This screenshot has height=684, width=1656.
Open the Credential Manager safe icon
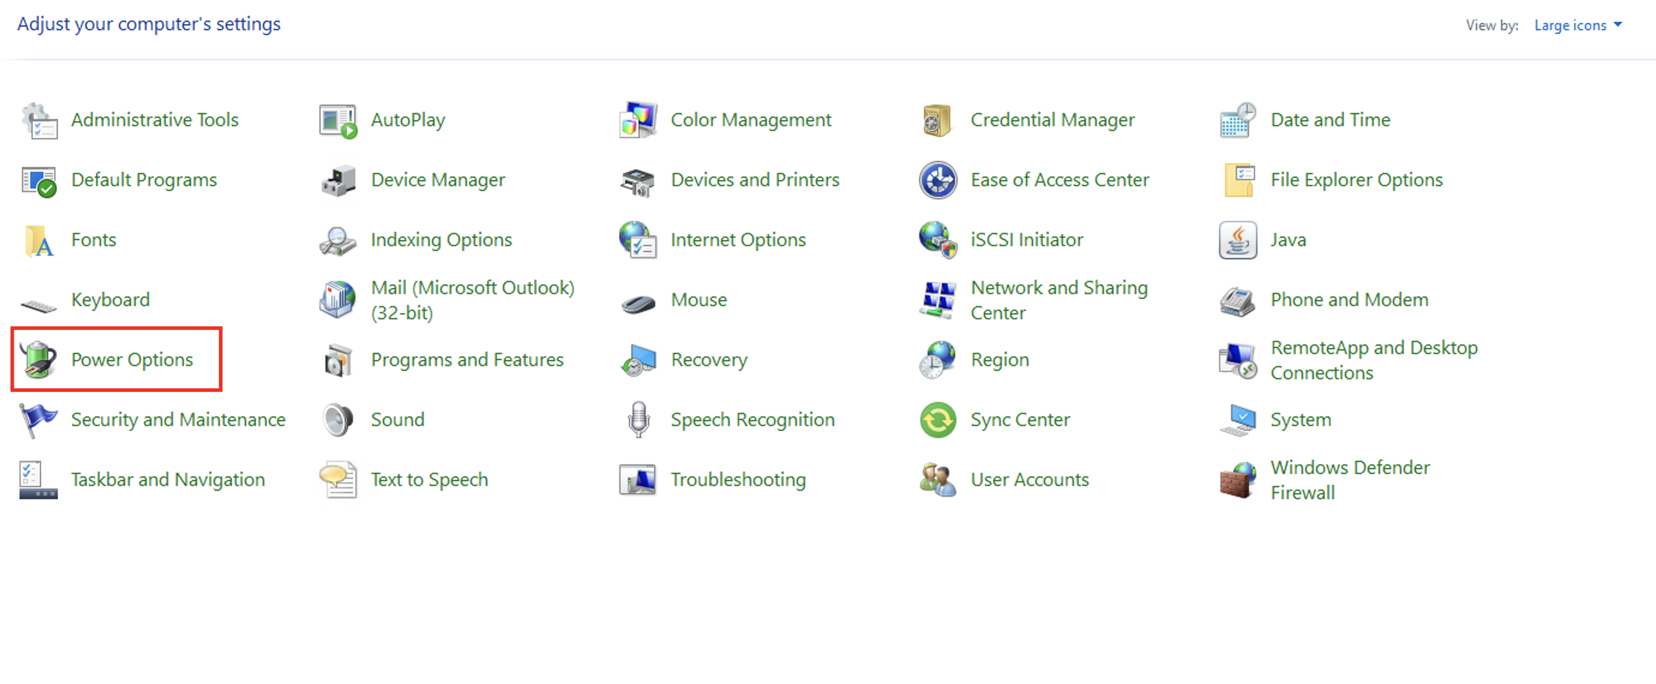938,120
